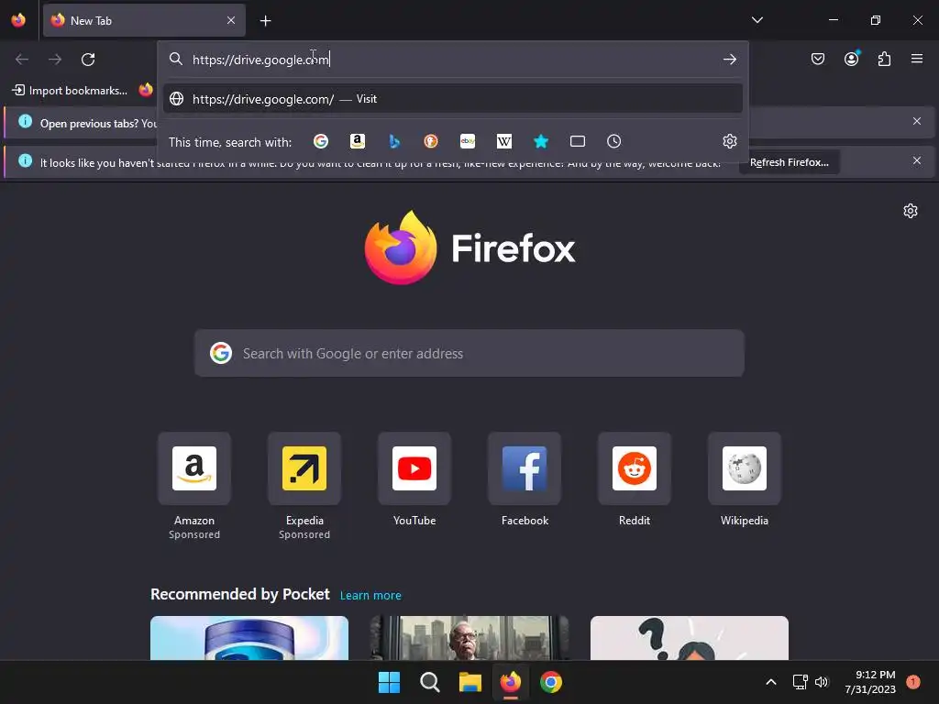The height and width of the screenshot is (704, 939).
Task: Open the list all tabs chevron
Action: click(757, 20)
